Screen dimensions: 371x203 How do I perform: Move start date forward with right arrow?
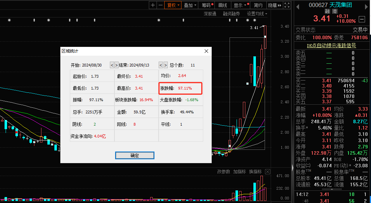(x=117, y=65)
